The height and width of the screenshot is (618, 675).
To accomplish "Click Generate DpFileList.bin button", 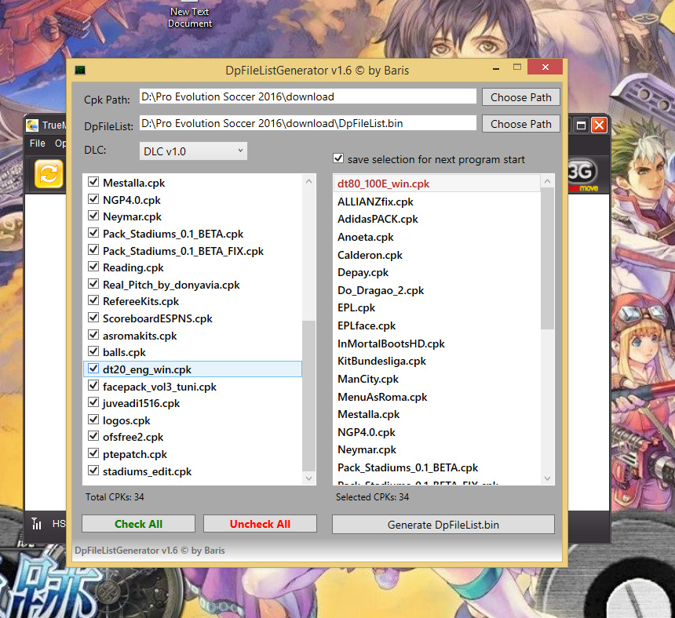I will click(x=443, y=525).
